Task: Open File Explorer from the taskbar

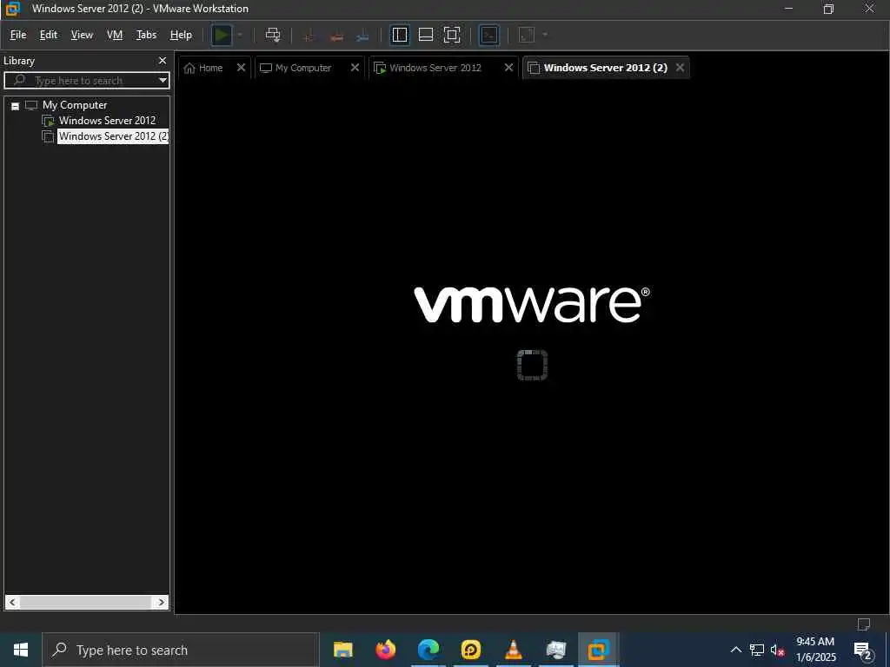Action: [342, 650]
